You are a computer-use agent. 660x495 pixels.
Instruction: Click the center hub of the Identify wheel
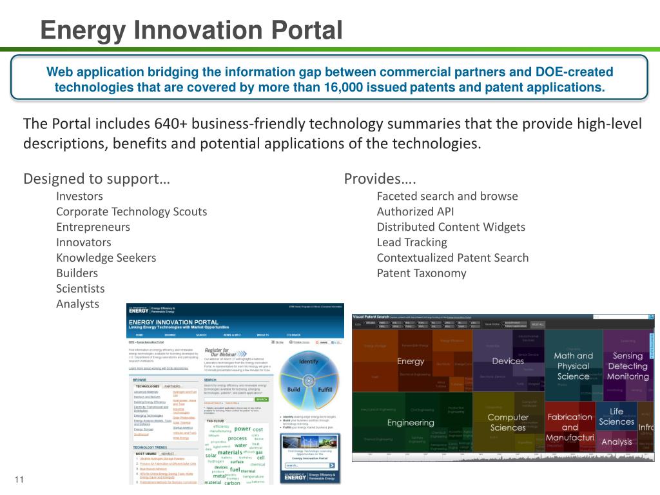(x=309, y=381)
